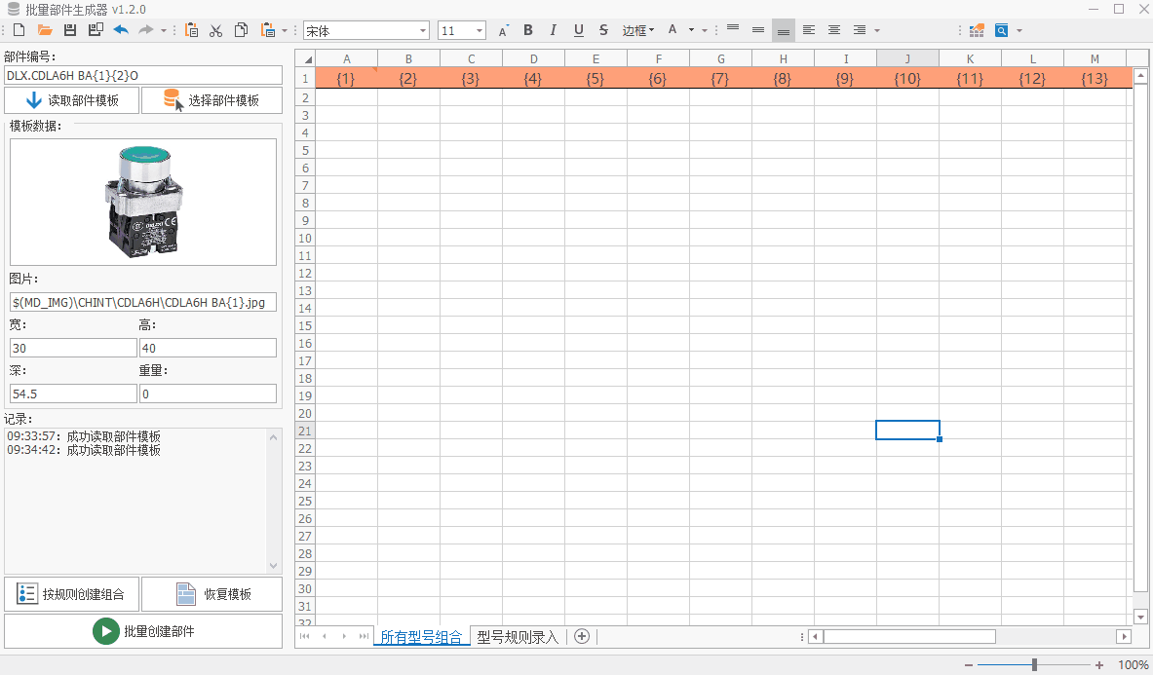Open the 宋体 font name dropdown
Screen dimensions: 1153x675
click(422, 31)
